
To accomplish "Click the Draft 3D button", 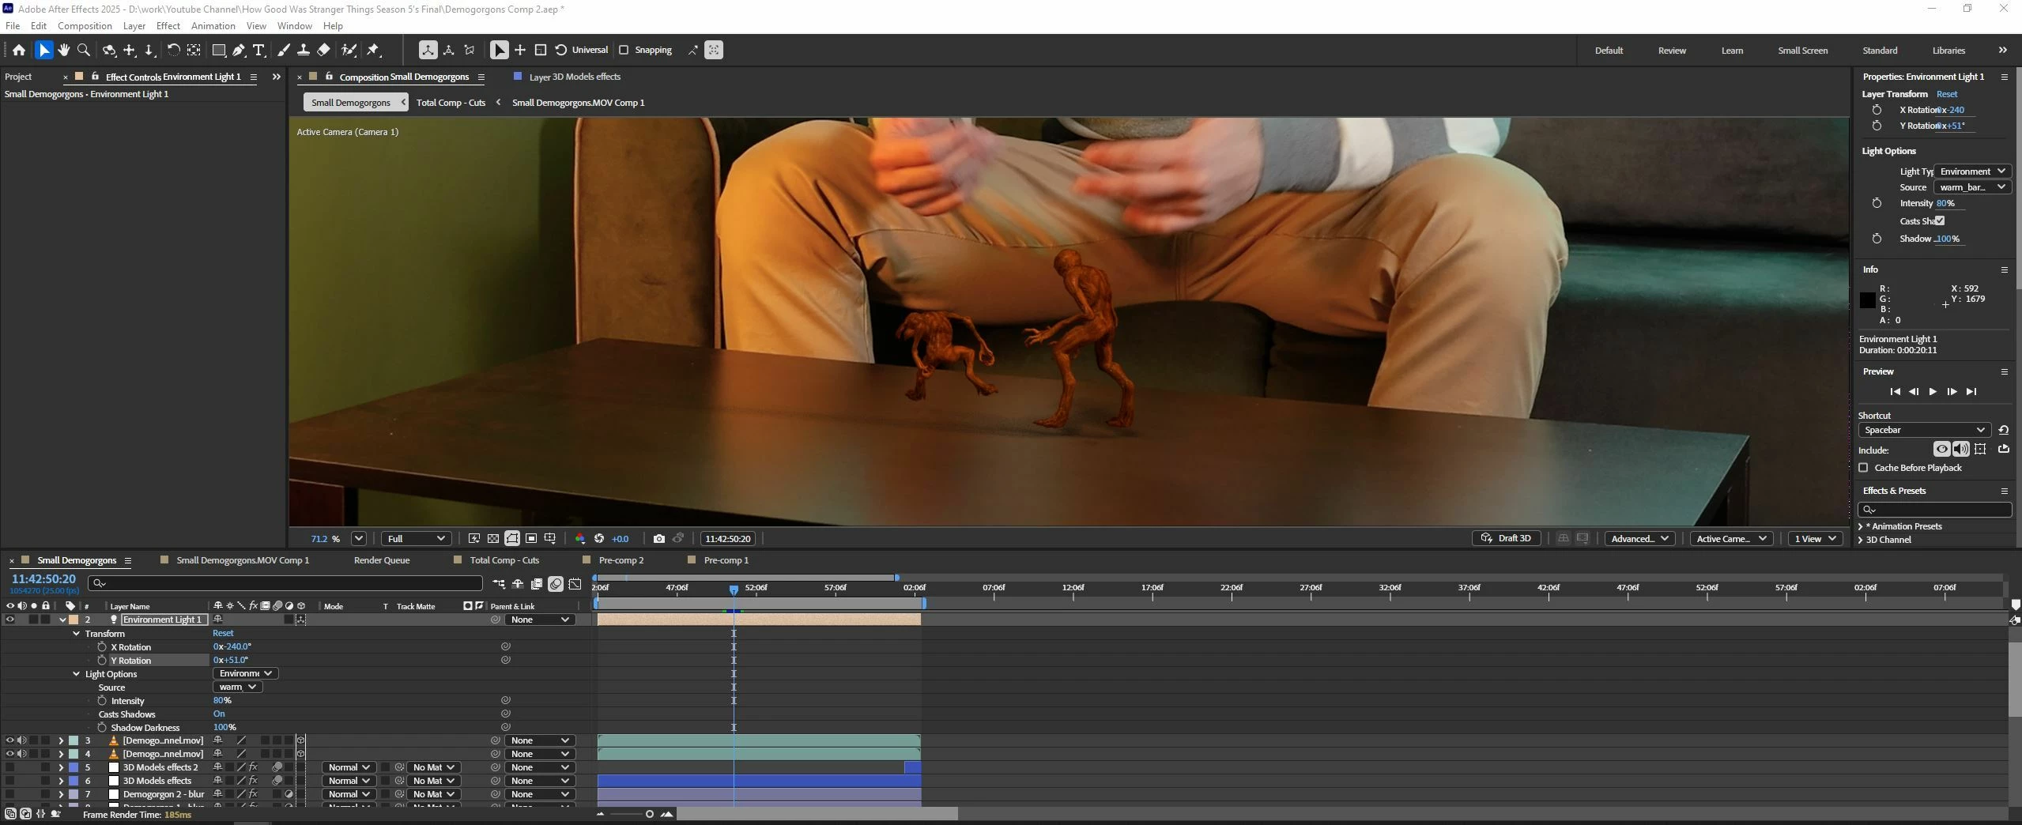I will point(1507,538).
